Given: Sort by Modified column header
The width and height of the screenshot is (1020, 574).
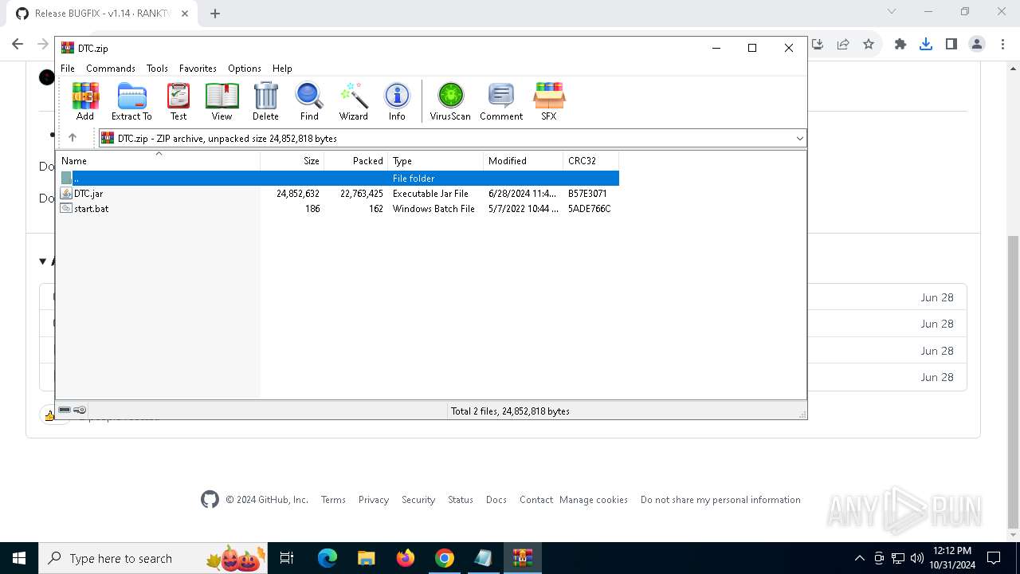Looking at the screenshot, I should 524,160.
